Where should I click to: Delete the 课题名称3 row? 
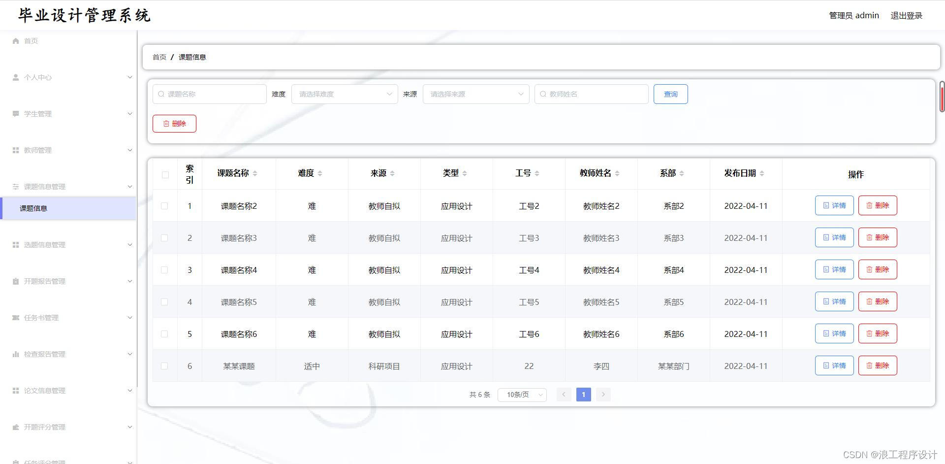coord(878,237)
